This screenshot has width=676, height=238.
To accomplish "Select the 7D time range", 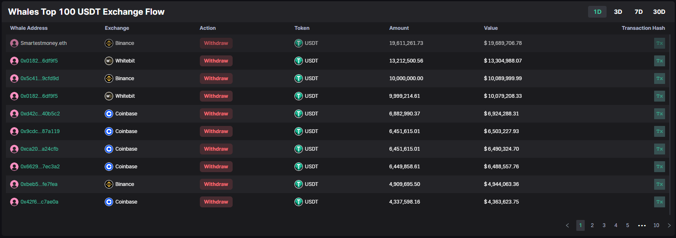I will pos(639,12).
